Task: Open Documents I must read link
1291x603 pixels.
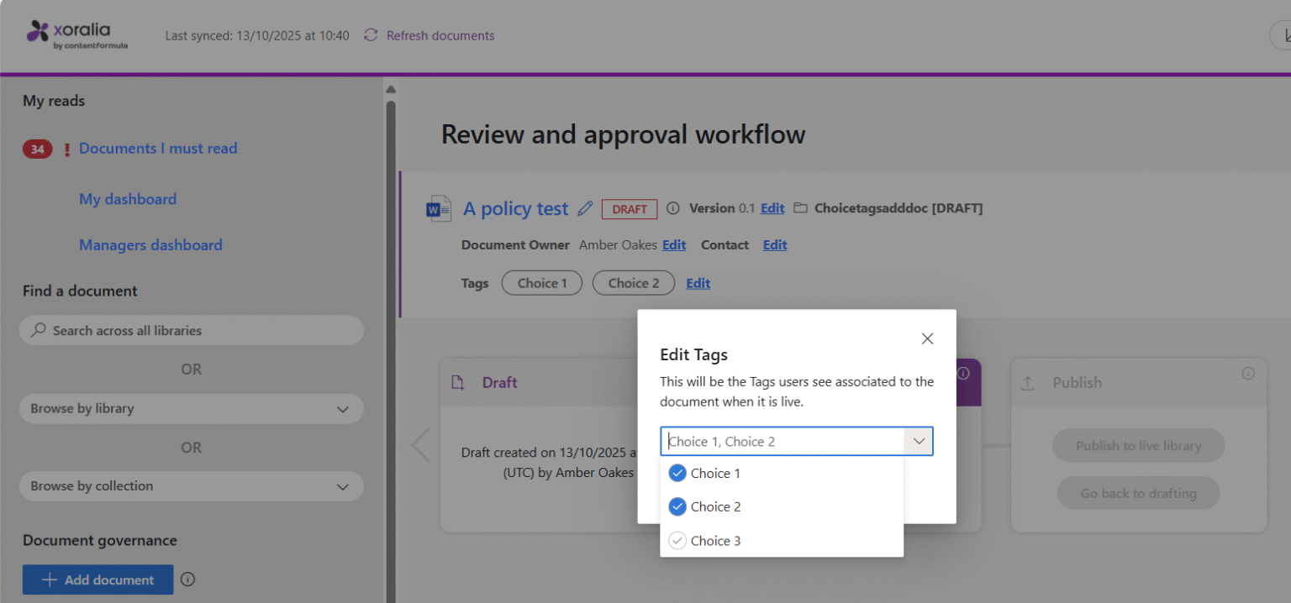Action: point(158,149)
